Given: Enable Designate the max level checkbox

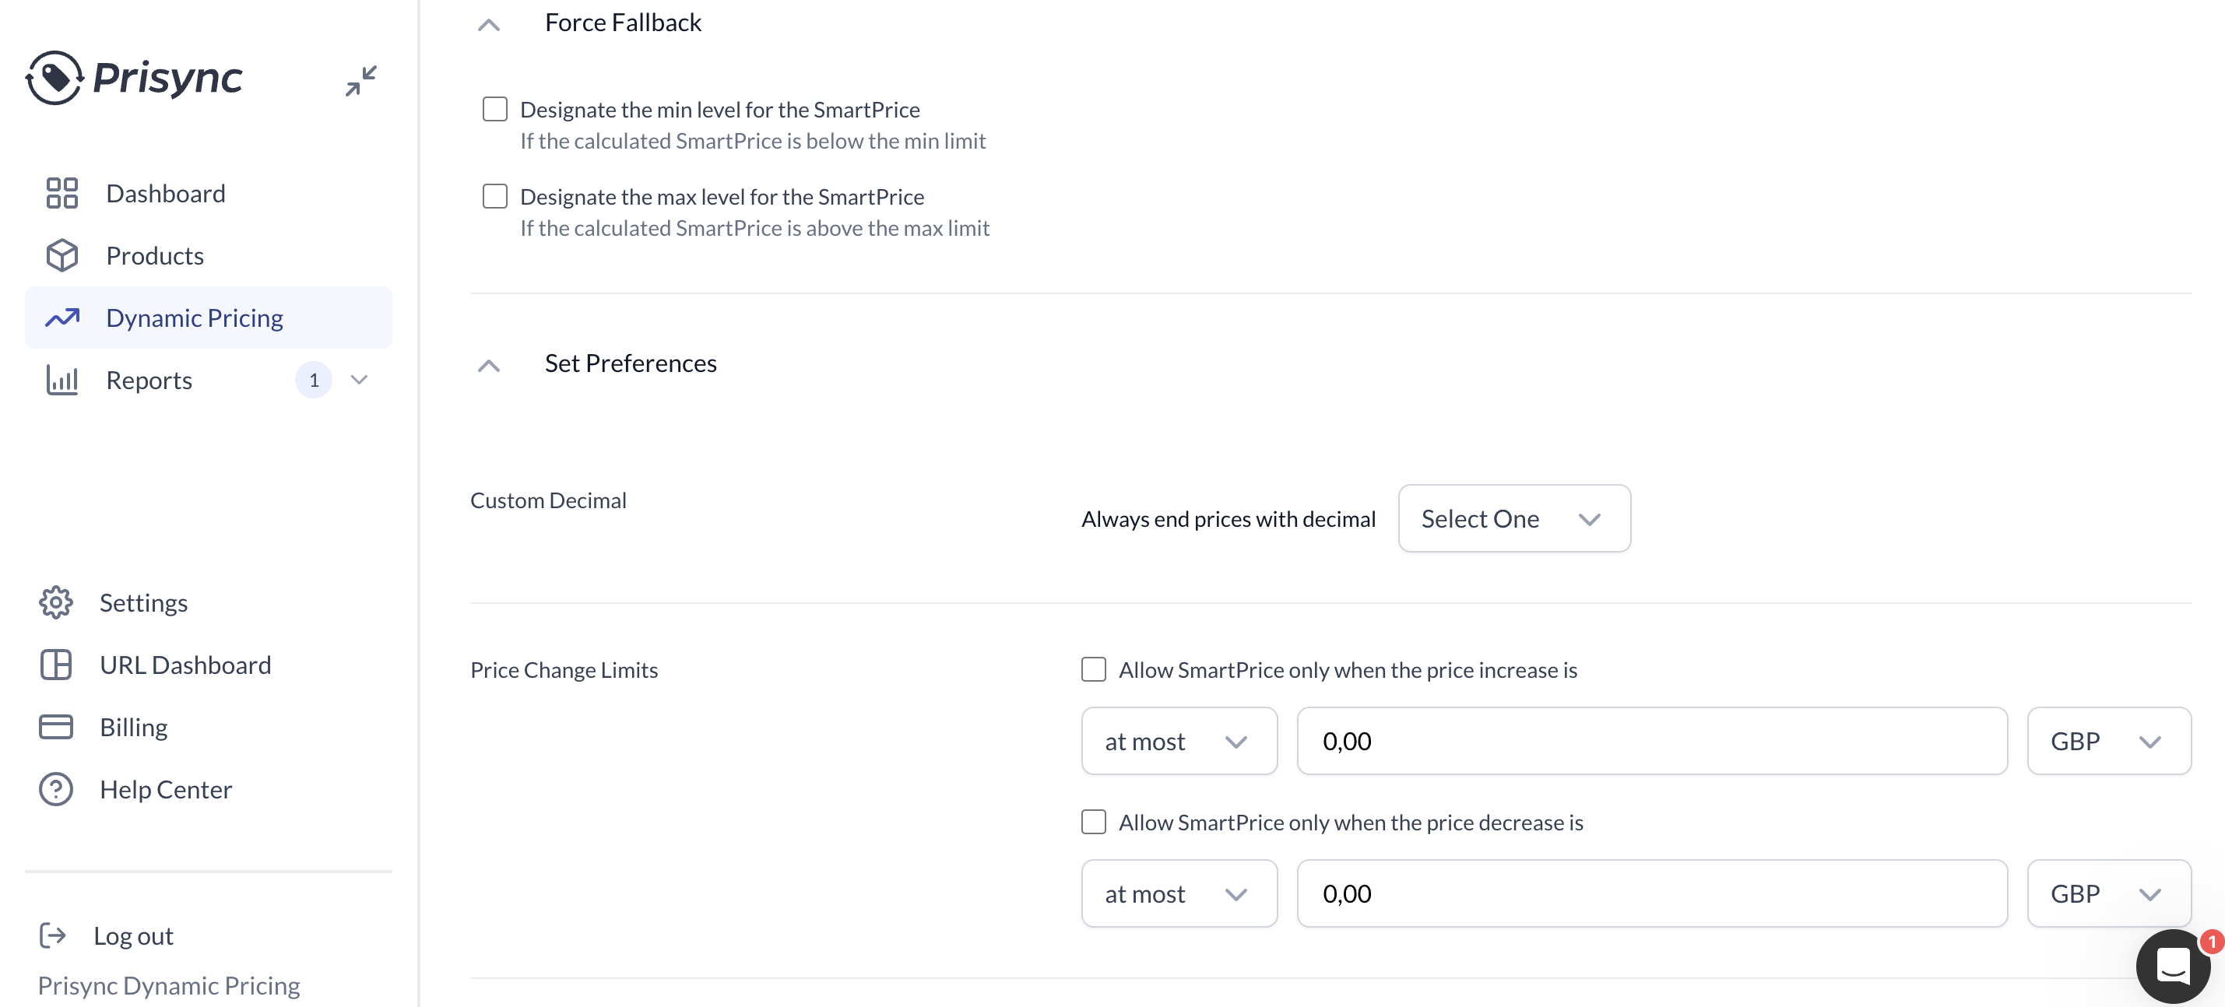Looking at the screenshot, I should [x=495, y=196].
